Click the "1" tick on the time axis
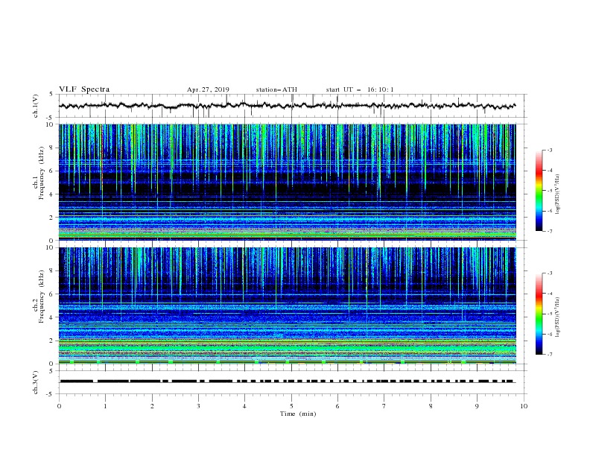 pos(106,406)
